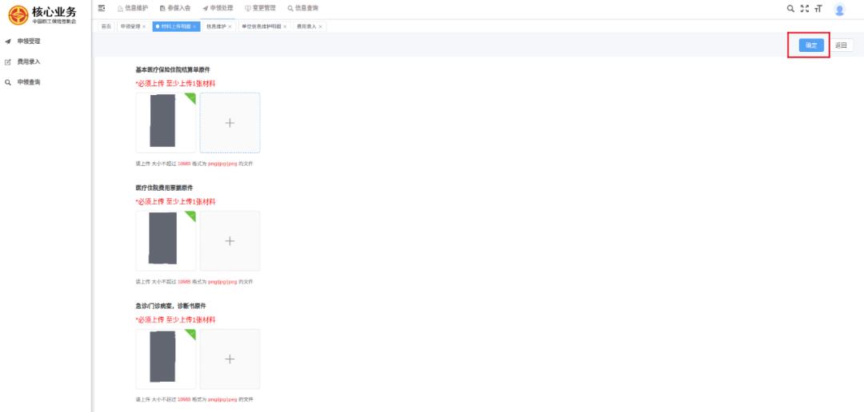Open 信息维护 top menu
The width and height of the screenshot is (864, 412).
[x=133, y=8]
